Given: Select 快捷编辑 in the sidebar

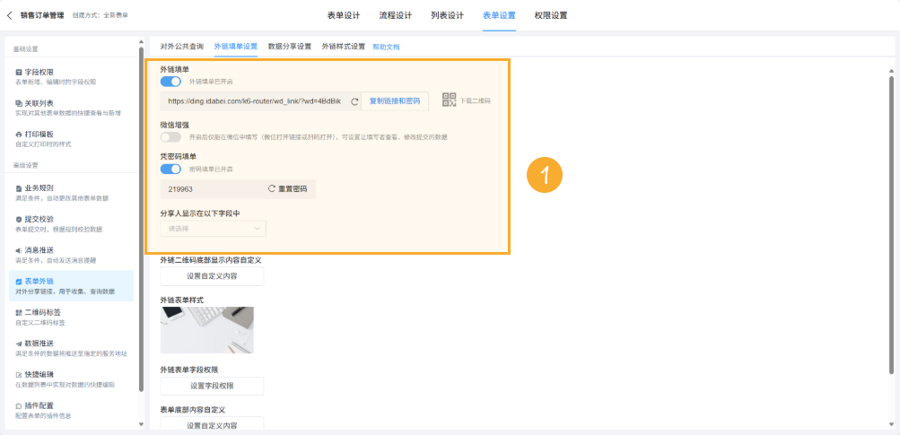Looking at the screenshot, I should click(71, 378).
